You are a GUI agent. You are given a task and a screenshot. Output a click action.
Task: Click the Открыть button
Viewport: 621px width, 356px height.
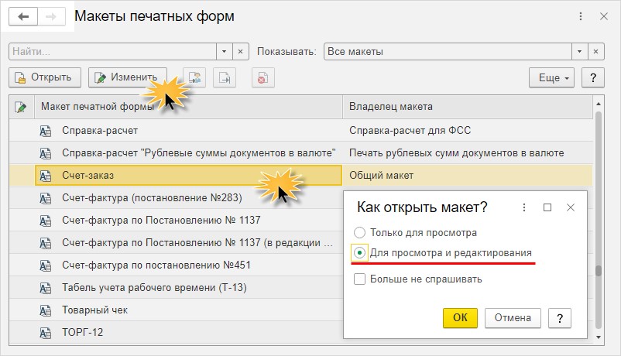(x=45, y=77)
